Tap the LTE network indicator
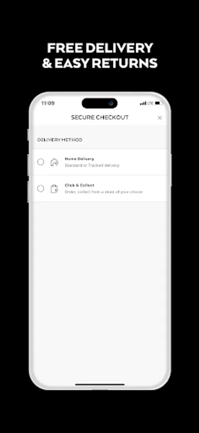Viewport: 199px width, 433px height. coord(150,103)
